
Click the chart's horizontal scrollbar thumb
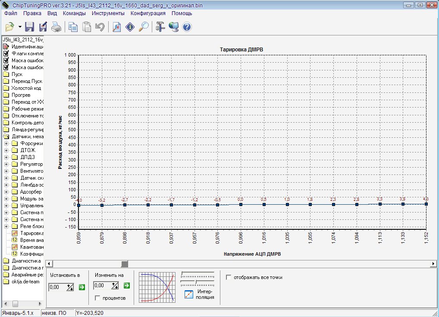click(125, 263)
